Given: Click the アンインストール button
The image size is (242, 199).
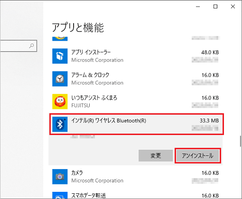Looking at the screenshot, I should tap(197, 156).
